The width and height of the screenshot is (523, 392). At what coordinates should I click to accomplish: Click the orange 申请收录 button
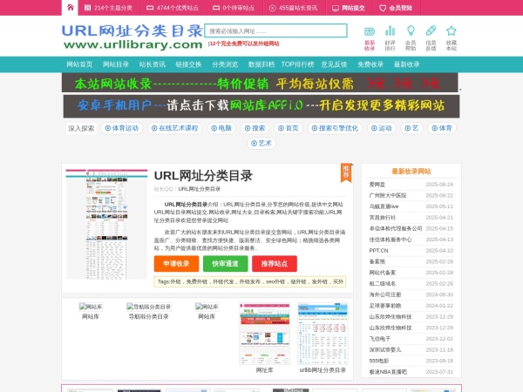[x=176, y=264]
